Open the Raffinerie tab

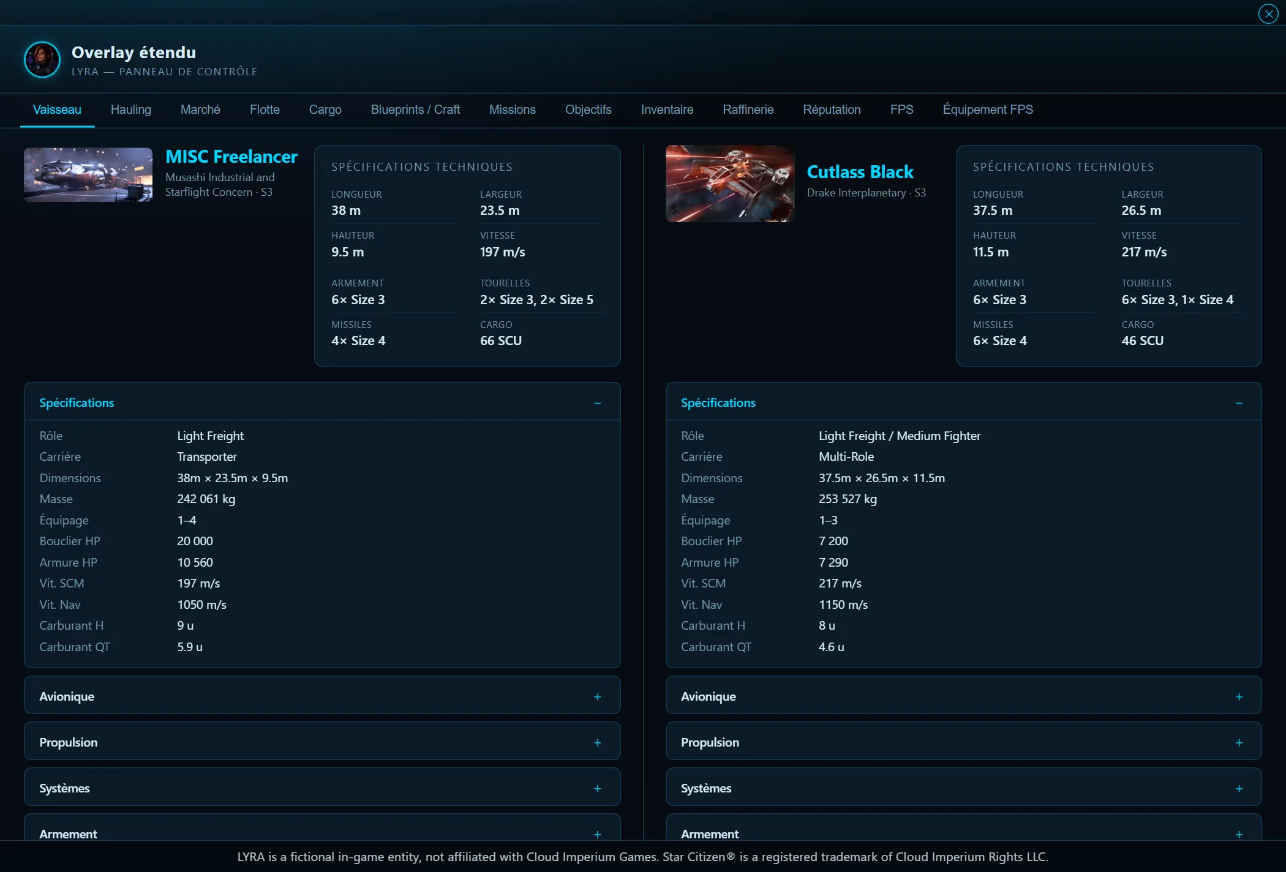pos(748,110)
